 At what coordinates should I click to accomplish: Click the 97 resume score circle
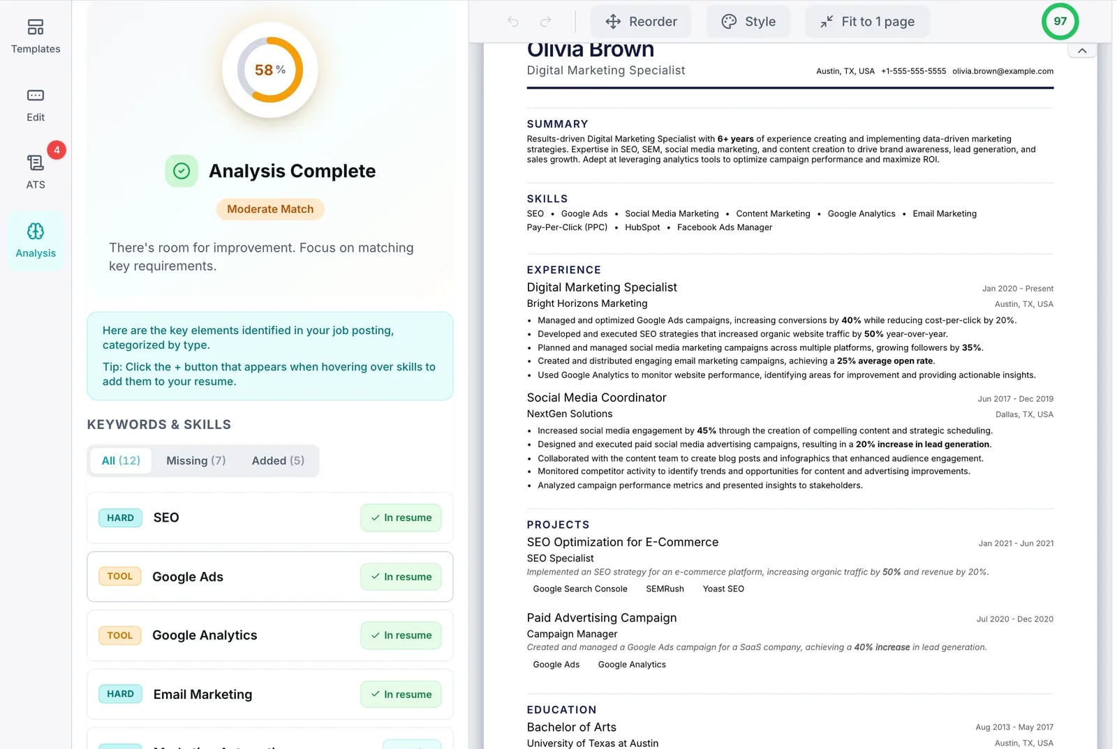point(1060,21)
